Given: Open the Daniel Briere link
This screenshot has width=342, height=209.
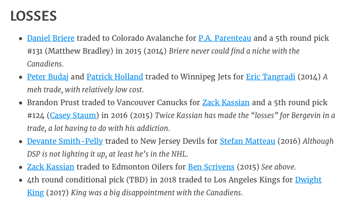Looking at the screenshot, I should (x=51, y=38).
